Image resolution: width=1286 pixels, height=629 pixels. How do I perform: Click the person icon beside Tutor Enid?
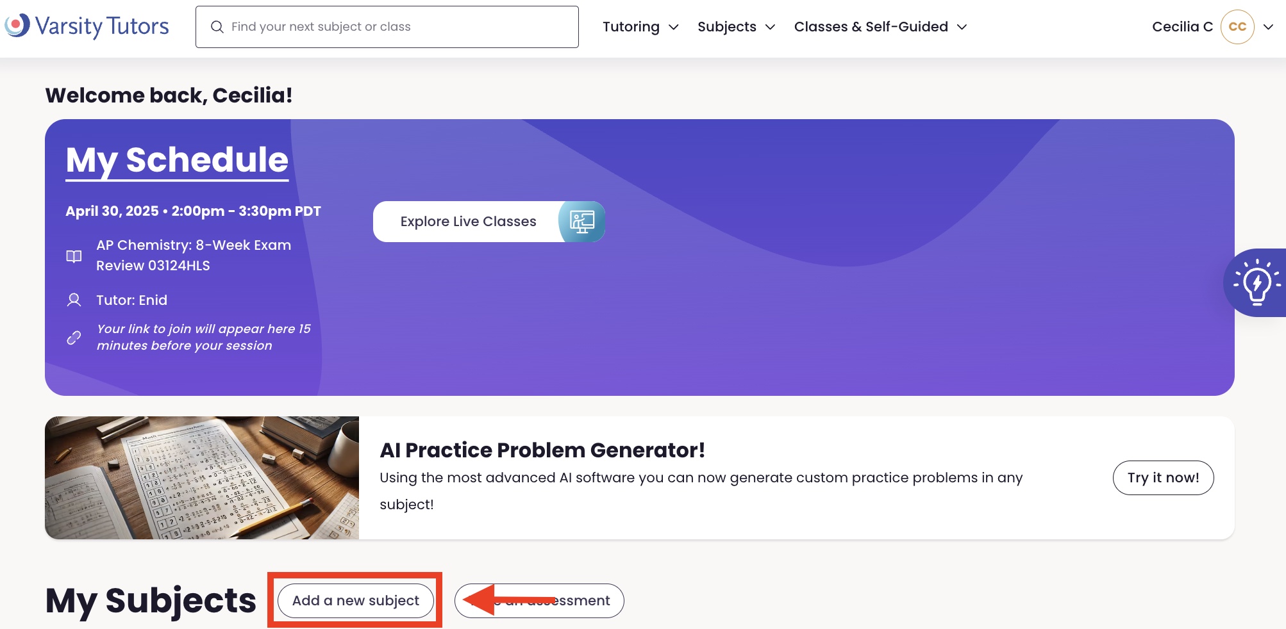(x=74, y=300)
